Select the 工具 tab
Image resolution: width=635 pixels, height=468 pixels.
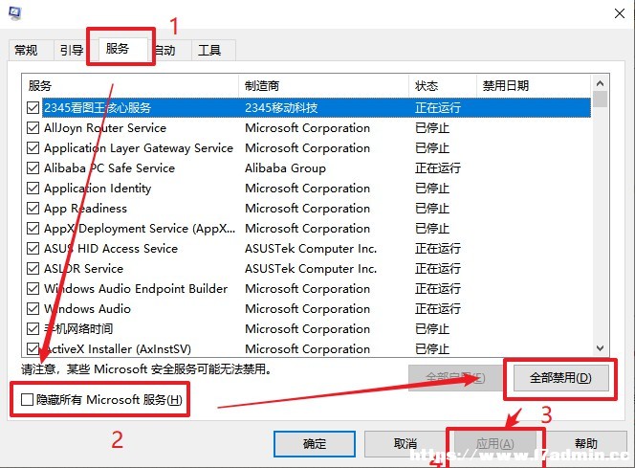[x=209, y=50]
